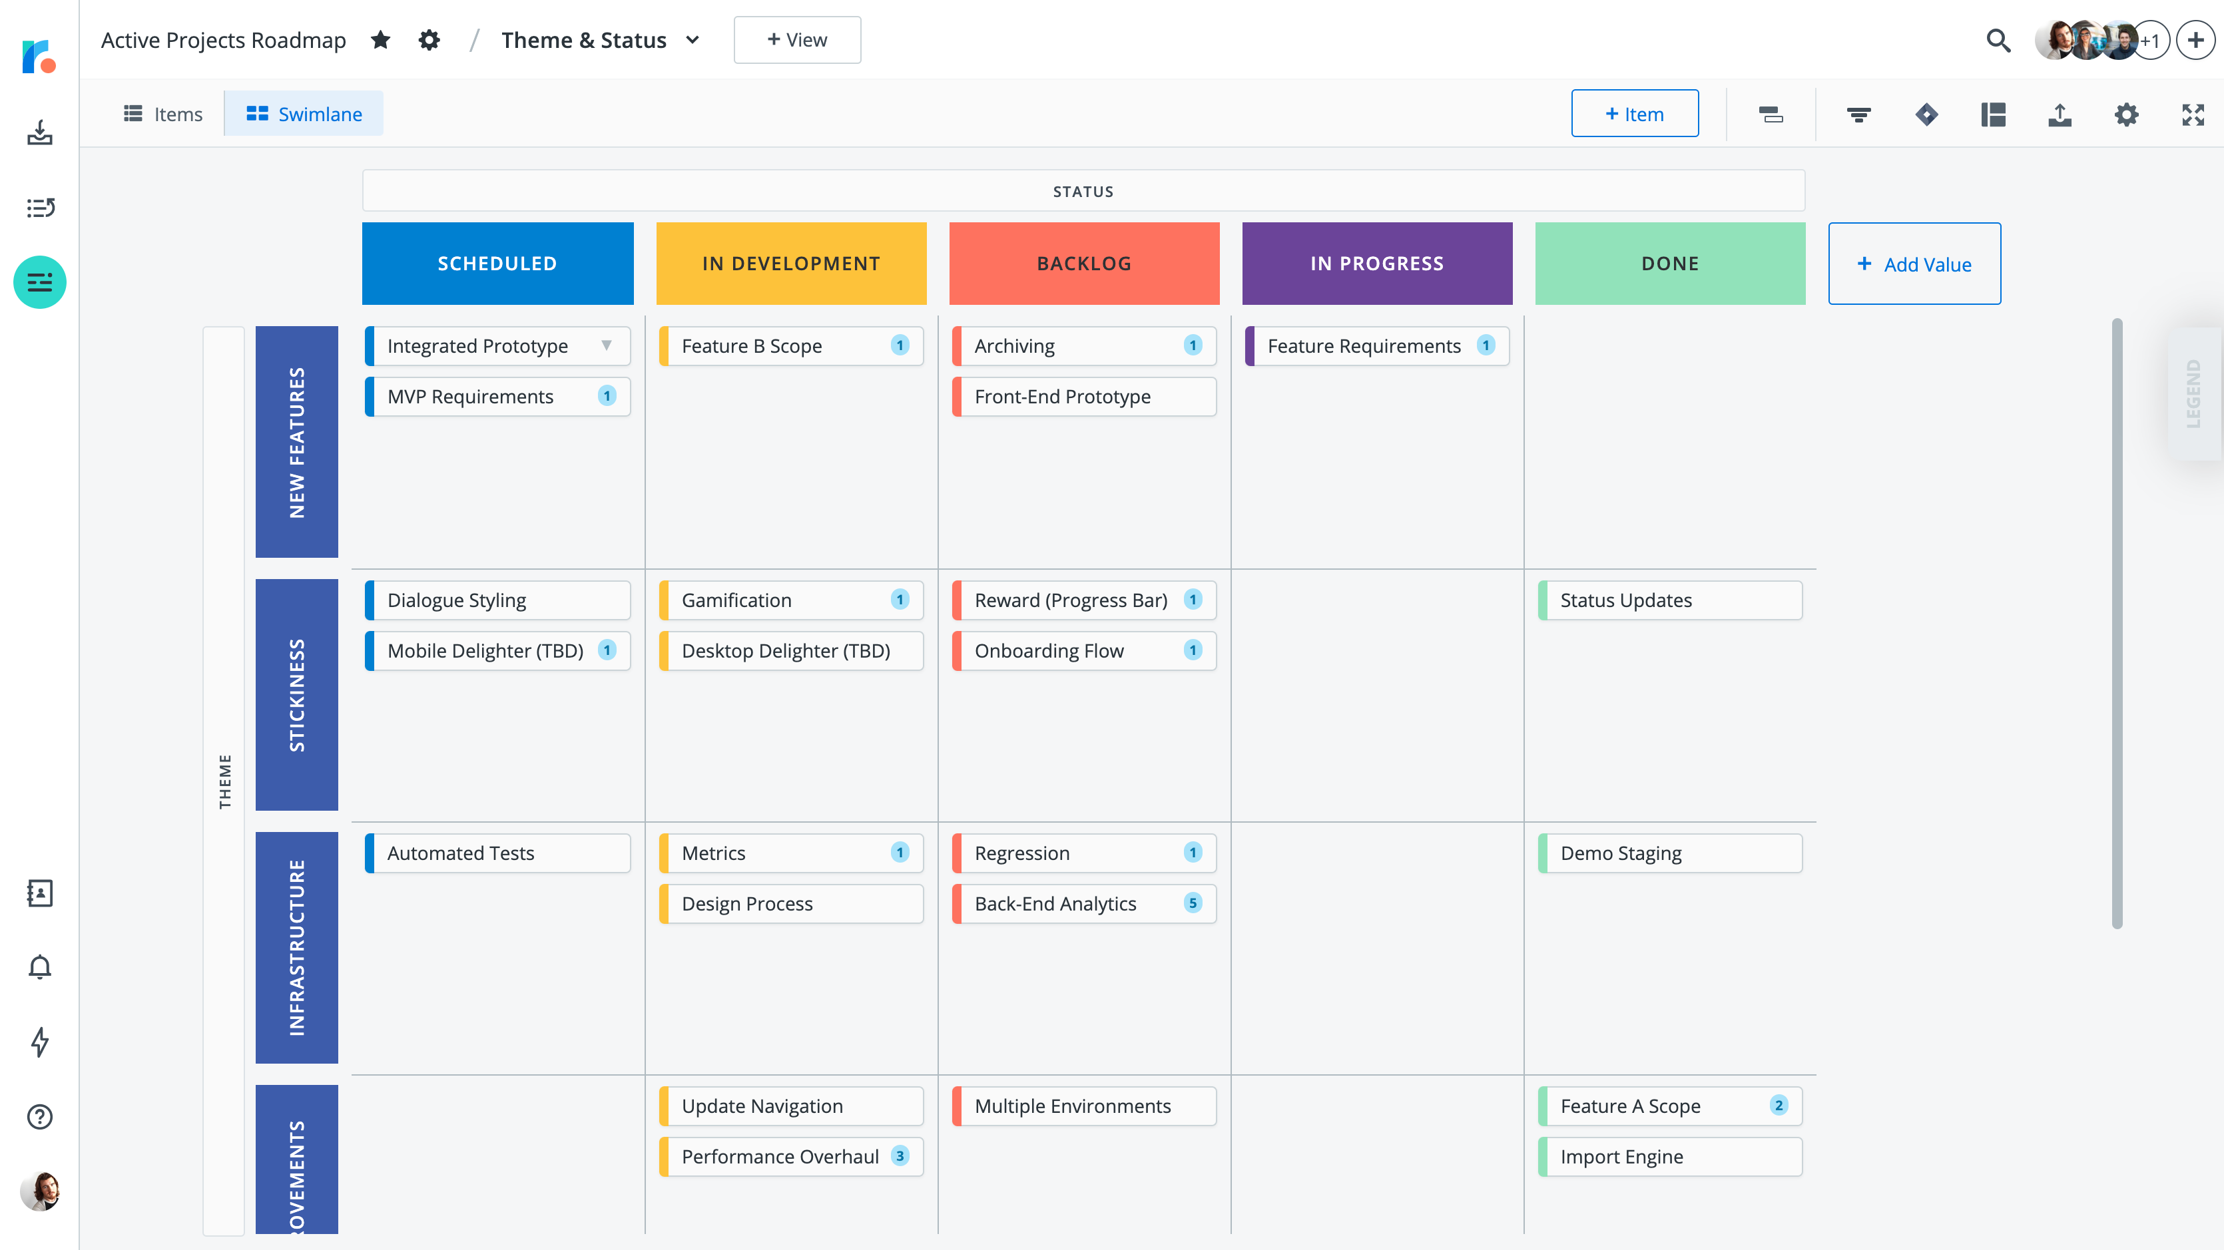2224x1250 pixels.
Task: Open the Front-End Prototype card
Action: tap(1085, 396)
